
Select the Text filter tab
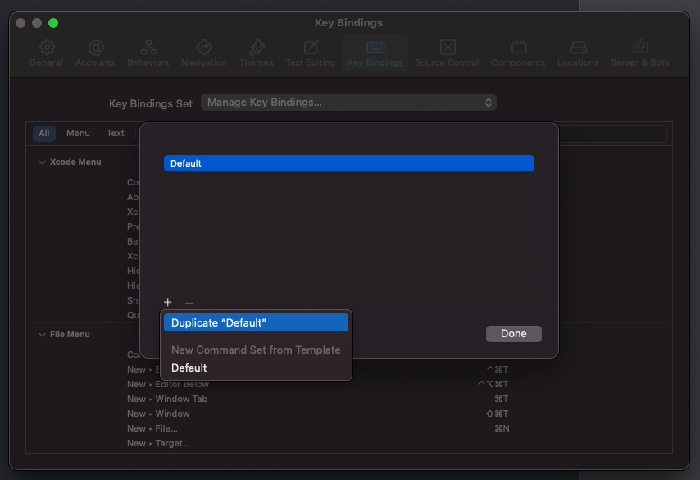(x=116, y=133)
